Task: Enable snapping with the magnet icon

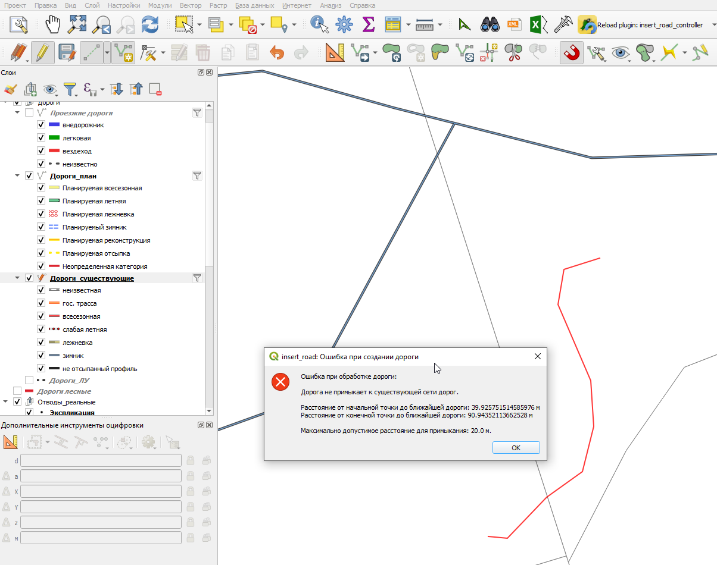Action: [572, 53]
